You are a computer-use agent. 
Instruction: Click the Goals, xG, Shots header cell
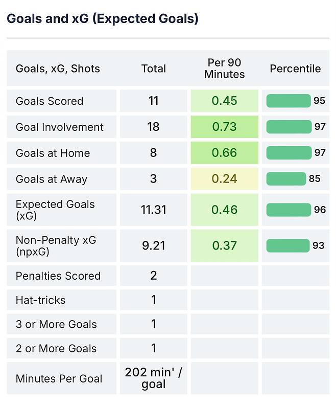[58, 69]
